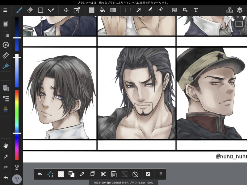Image resolution: width=247 pixels, height=185 pixels.
Task: Choose the Move tool
Action: point(66,10)
